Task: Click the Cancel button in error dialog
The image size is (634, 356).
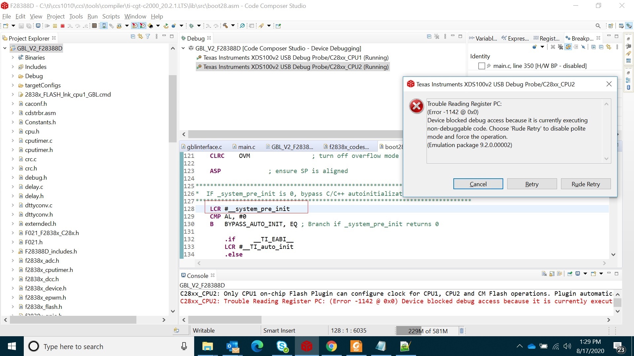Action: pos(478,184)
